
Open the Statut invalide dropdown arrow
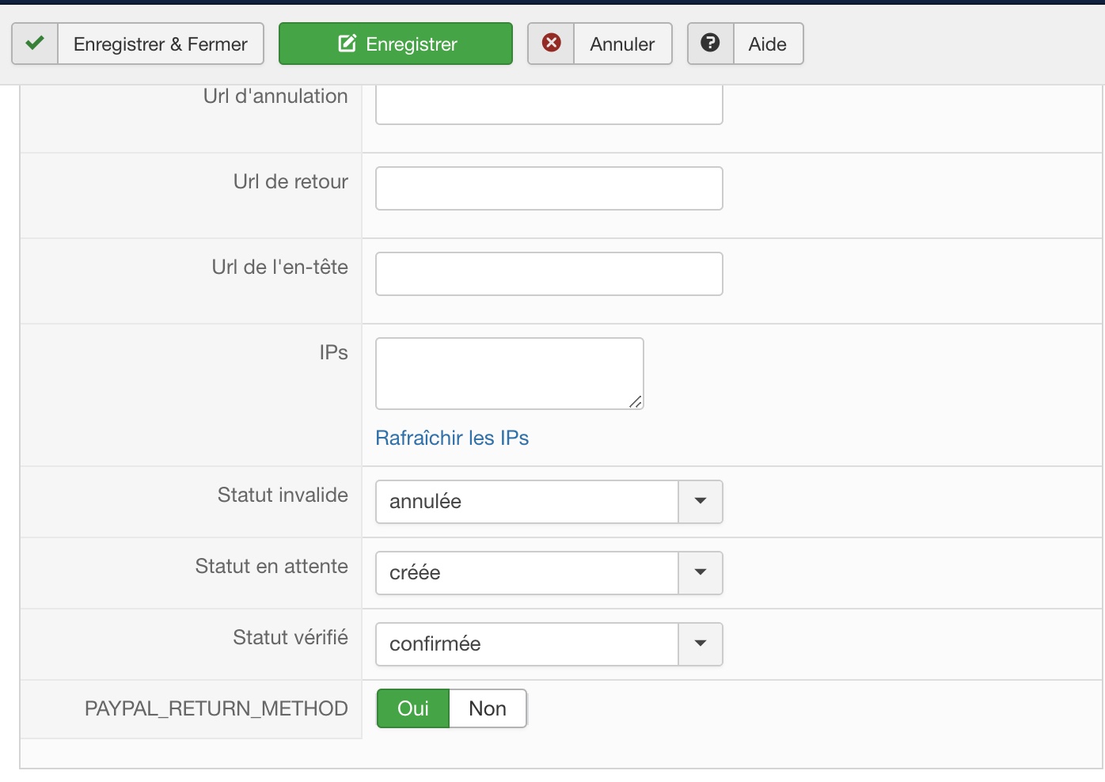tap(701, 501)
